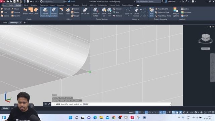The width and height of the screenshot is (215, 121).
Task: Open the Spline Fit dropdown arrow
Action: coord(128,16)
